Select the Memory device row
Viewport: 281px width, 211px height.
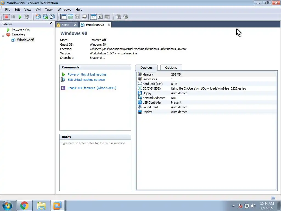pyautogui.click(x=206, y=74)
